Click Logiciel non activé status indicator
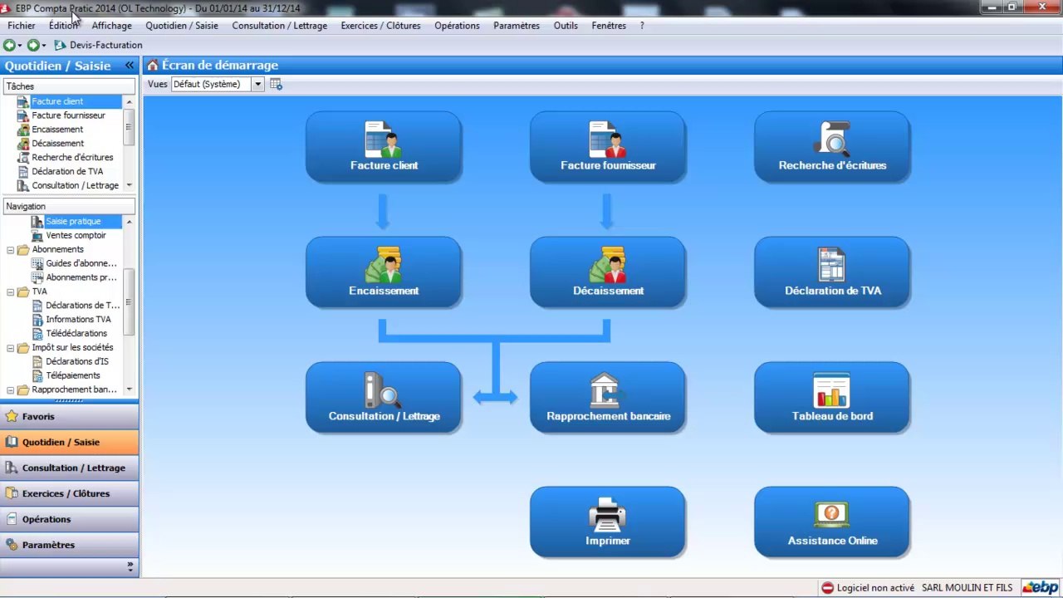 [868, 588]
